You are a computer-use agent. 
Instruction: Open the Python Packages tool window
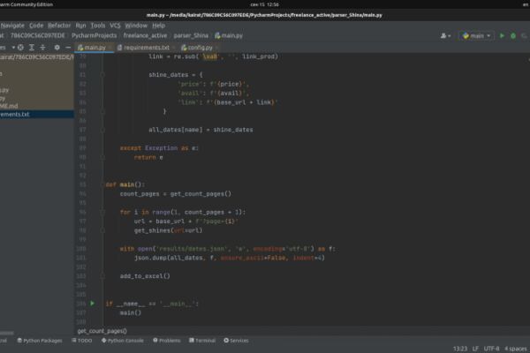click(40, 341)
